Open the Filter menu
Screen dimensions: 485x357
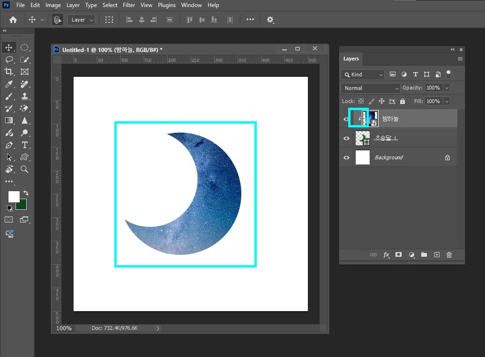129,5
